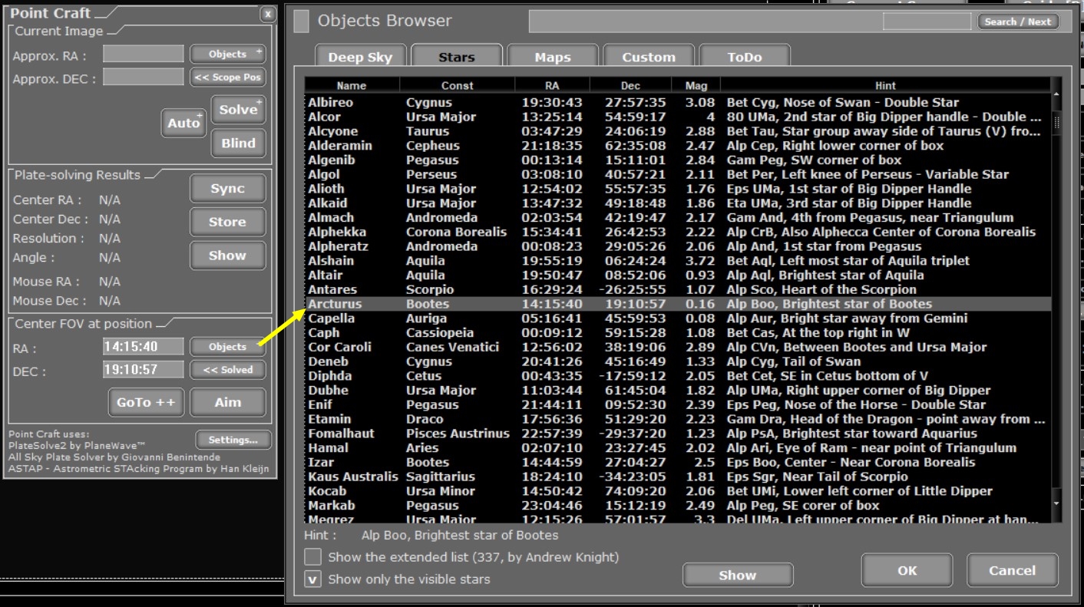1084x607 pixels.
Task: Focus the Approx. DEC input field
Action: click(144, 77)
